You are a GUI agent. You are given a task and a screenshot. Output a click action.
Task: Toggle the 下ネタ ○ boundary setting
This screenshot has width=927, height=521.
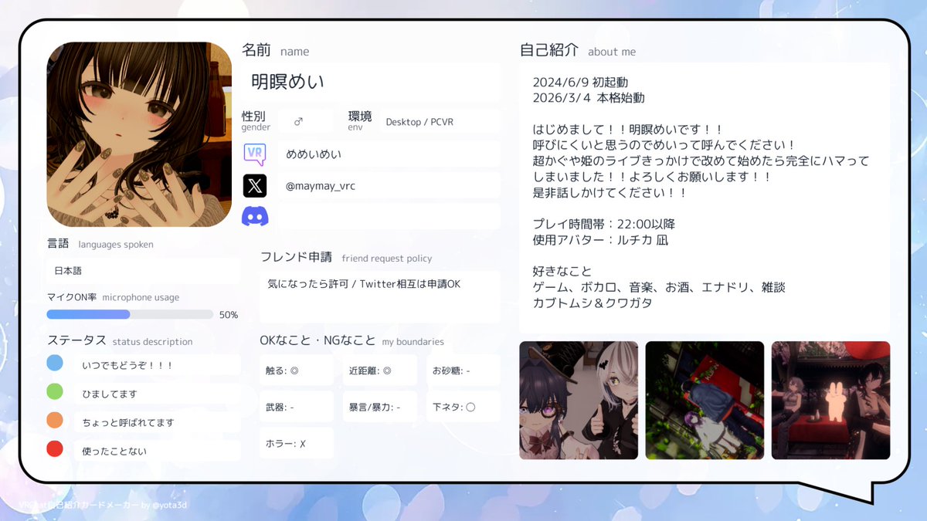(463, 406)
